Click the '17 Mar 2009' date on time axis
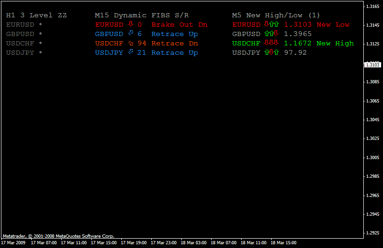The image size is (383, 248). pyautogui.click(x=13, y=243)
